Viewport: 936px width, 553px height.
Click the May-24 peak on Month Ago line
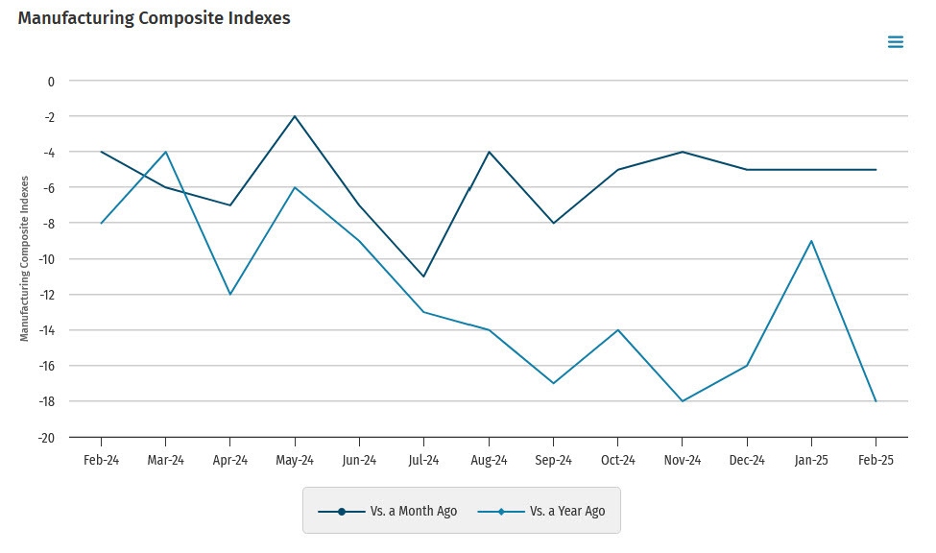tap(295, 116)
